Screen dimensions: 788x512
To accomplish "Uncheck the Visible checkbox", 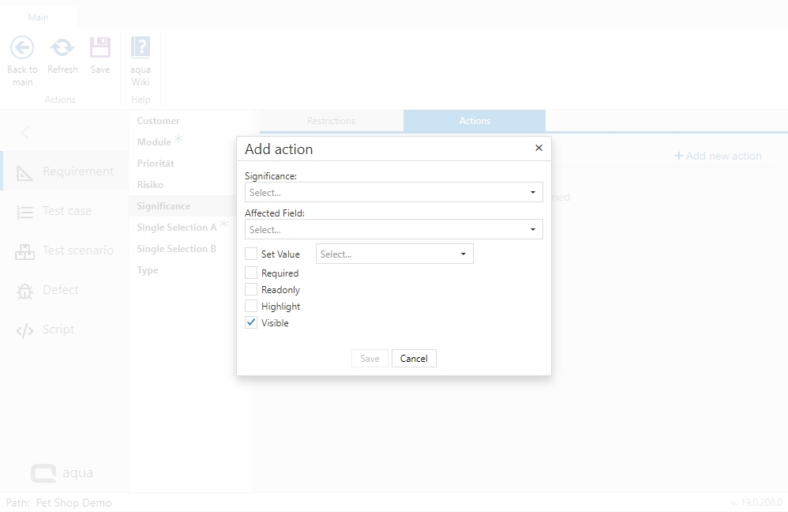I will pyautogui.click(x=251, y=323).
